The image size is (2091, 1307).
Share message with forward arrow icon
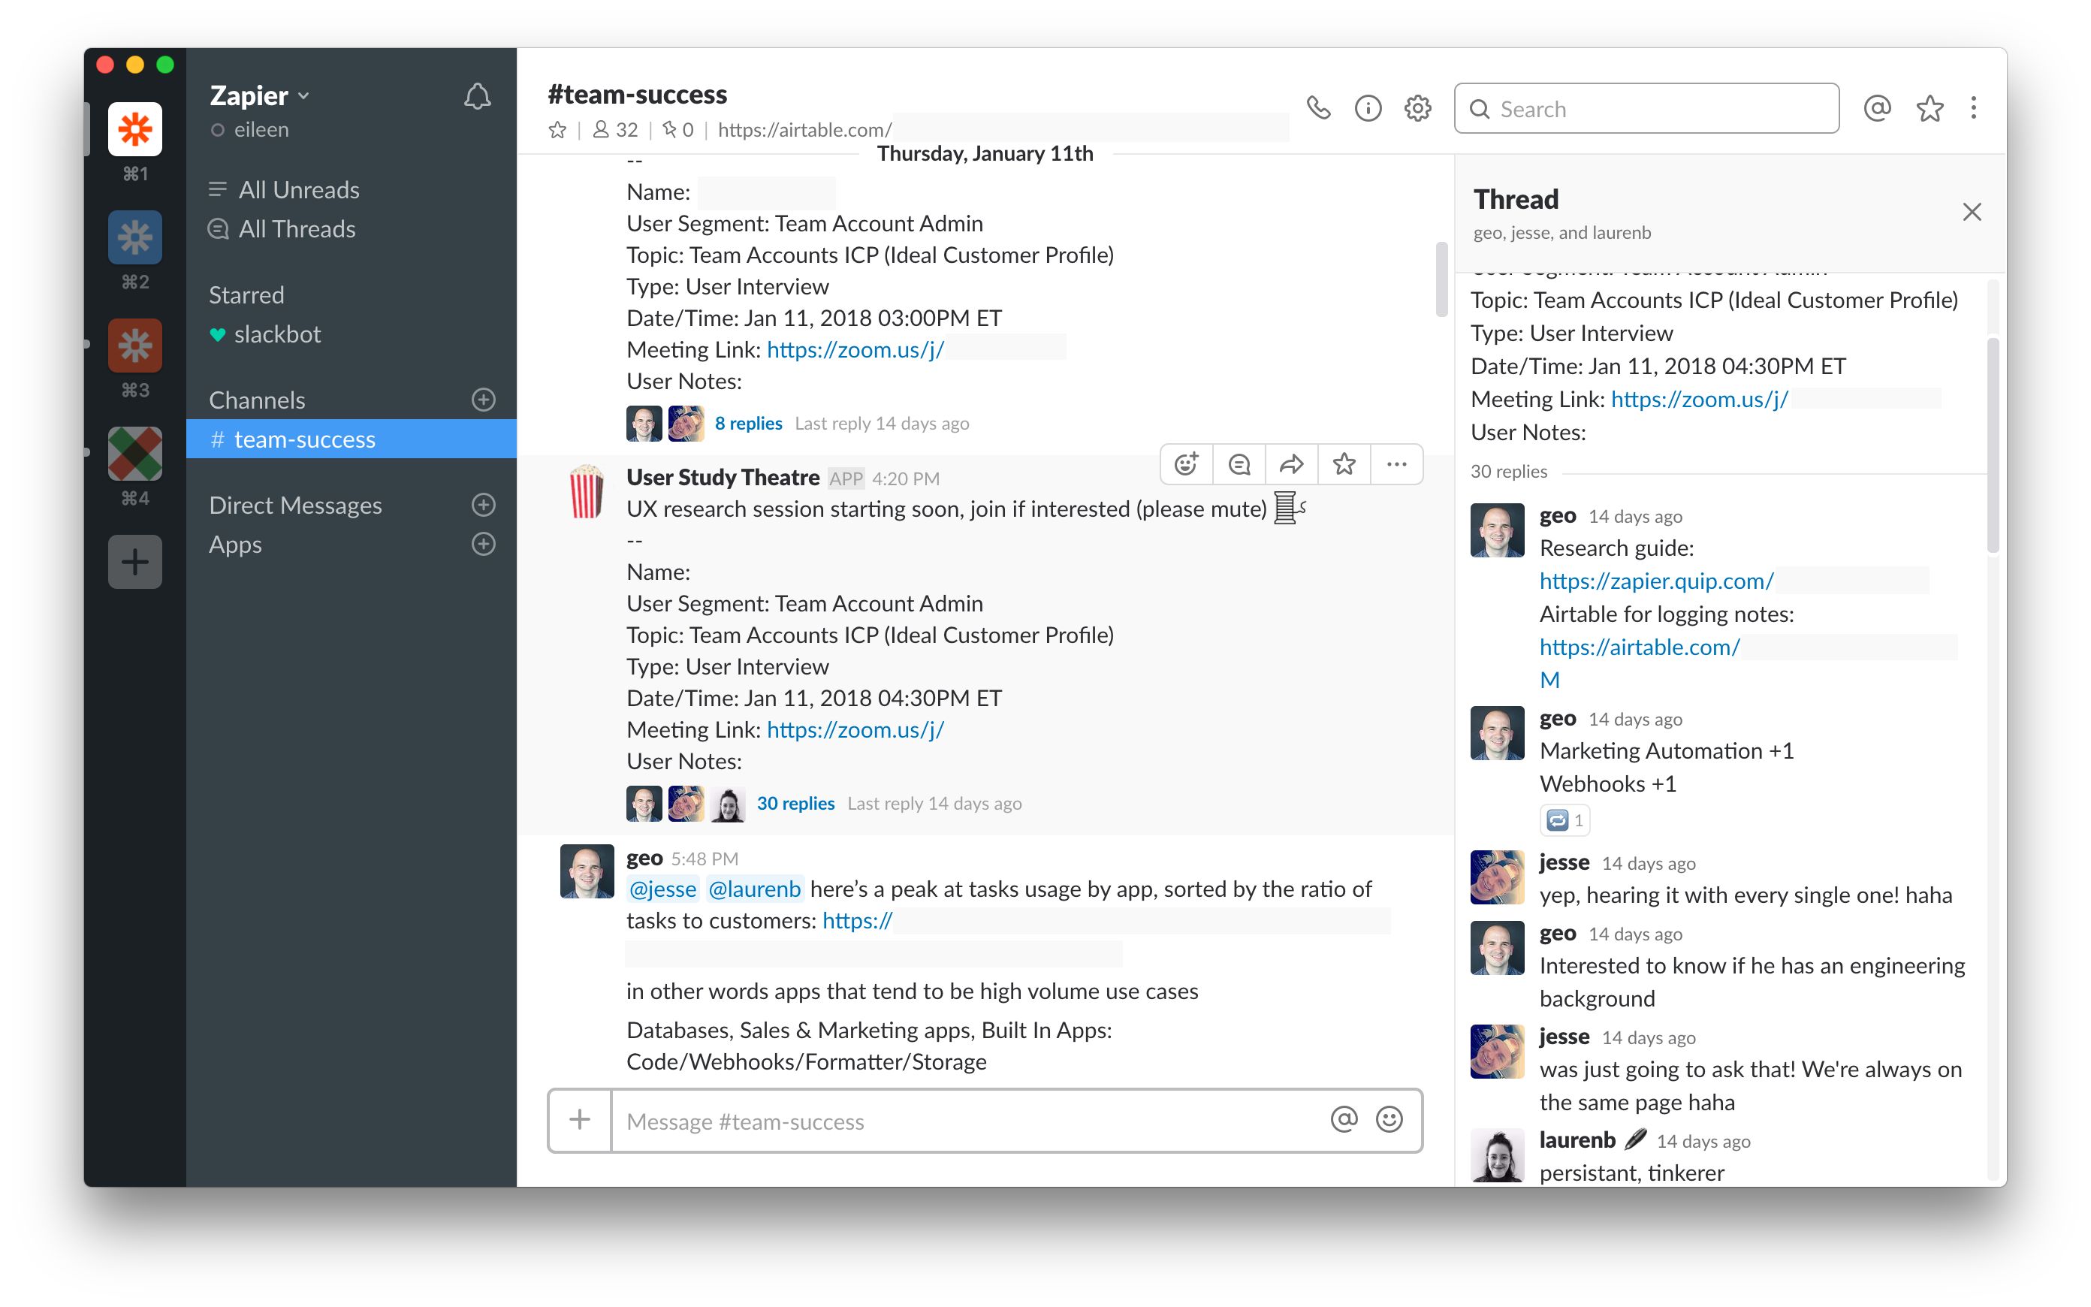click(x=1292, y=464)
